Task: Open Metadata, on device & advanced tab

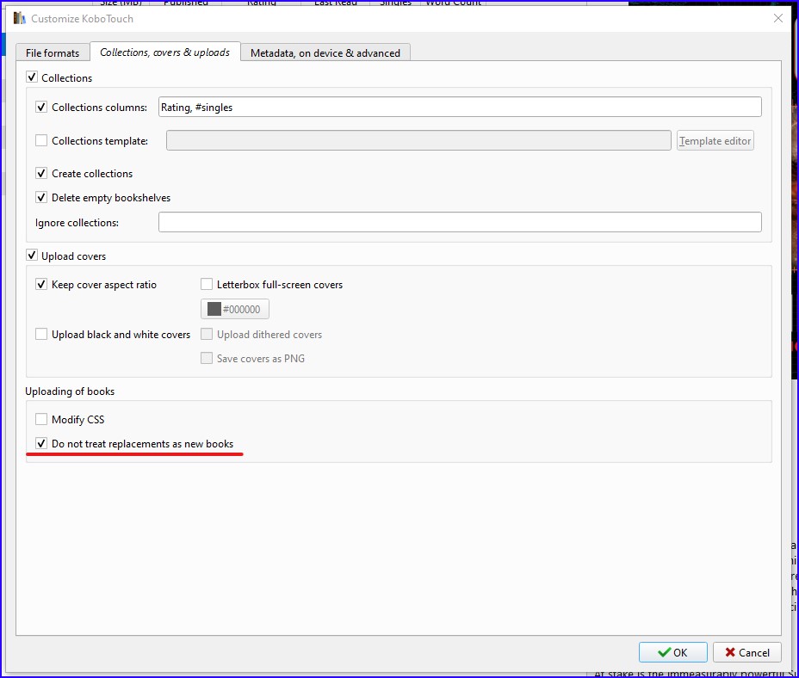Action: pos(325,53)
